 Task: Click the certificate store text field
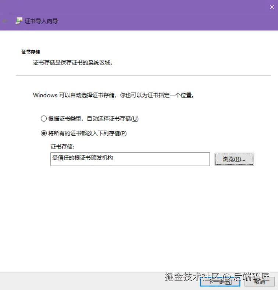pos(130,159)
